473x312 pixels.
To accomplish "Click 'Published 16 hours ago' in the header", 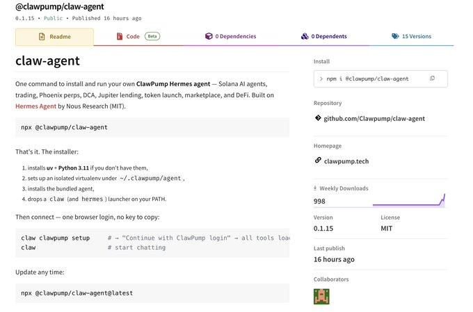I will coord(106,18).
